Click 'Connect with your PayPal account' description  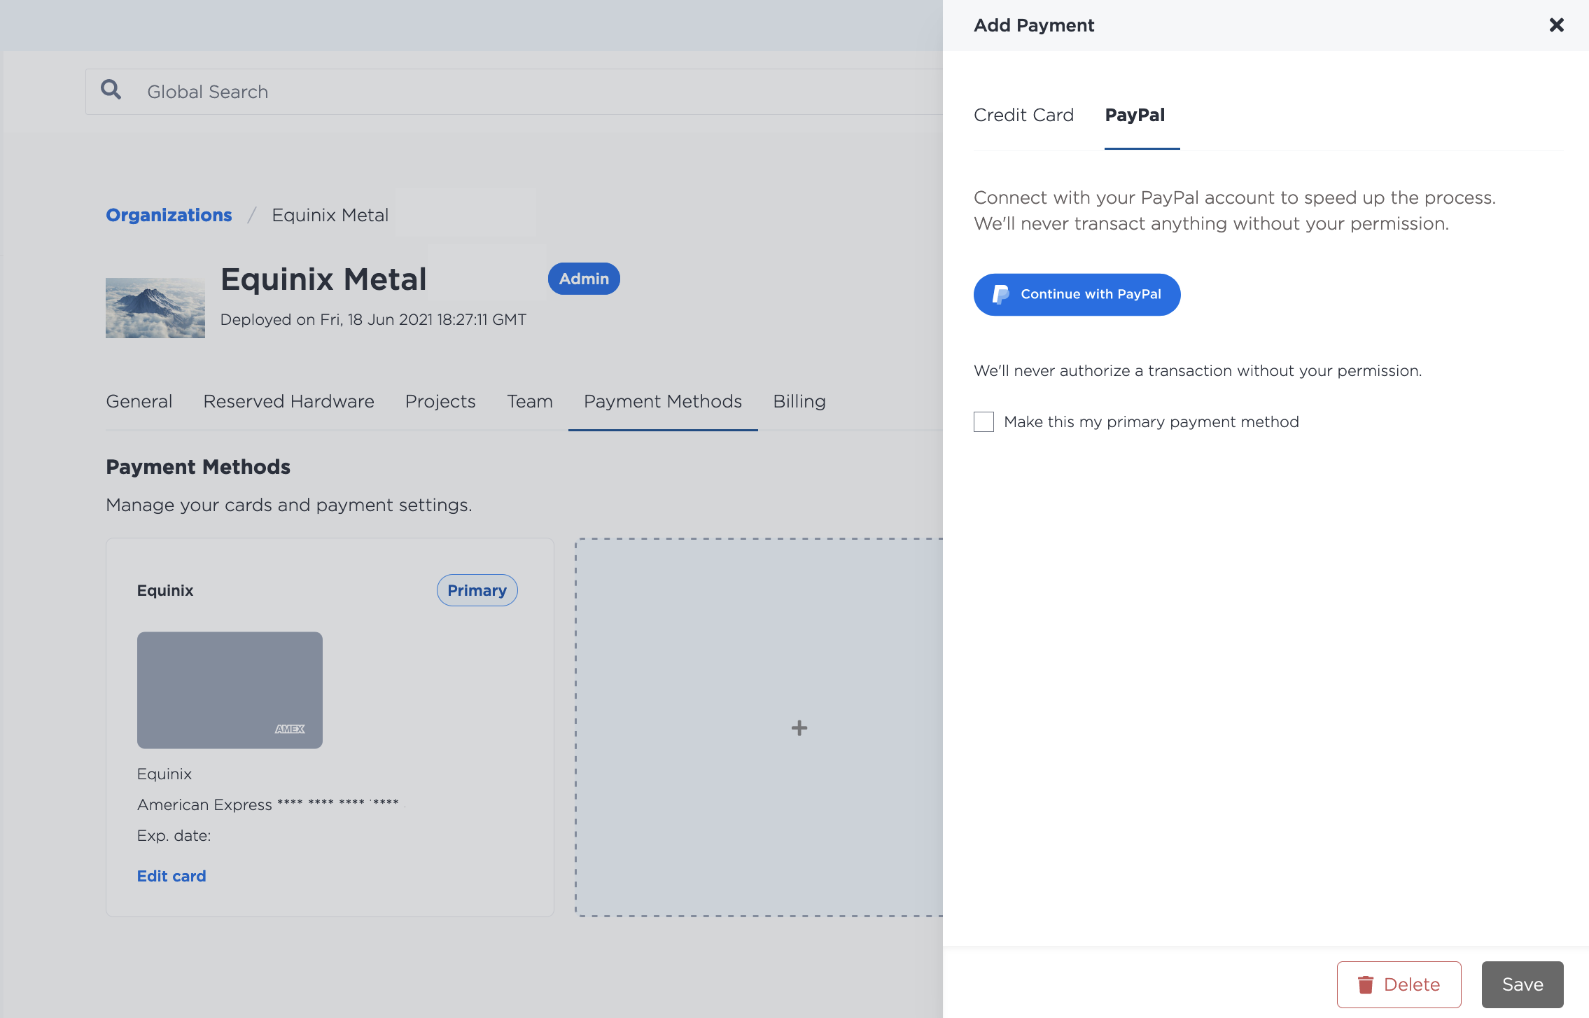(1235, 210)
